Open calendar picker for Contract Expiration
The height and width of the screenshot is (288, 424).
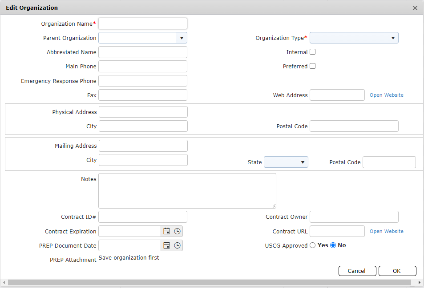[x=166, y=231]
